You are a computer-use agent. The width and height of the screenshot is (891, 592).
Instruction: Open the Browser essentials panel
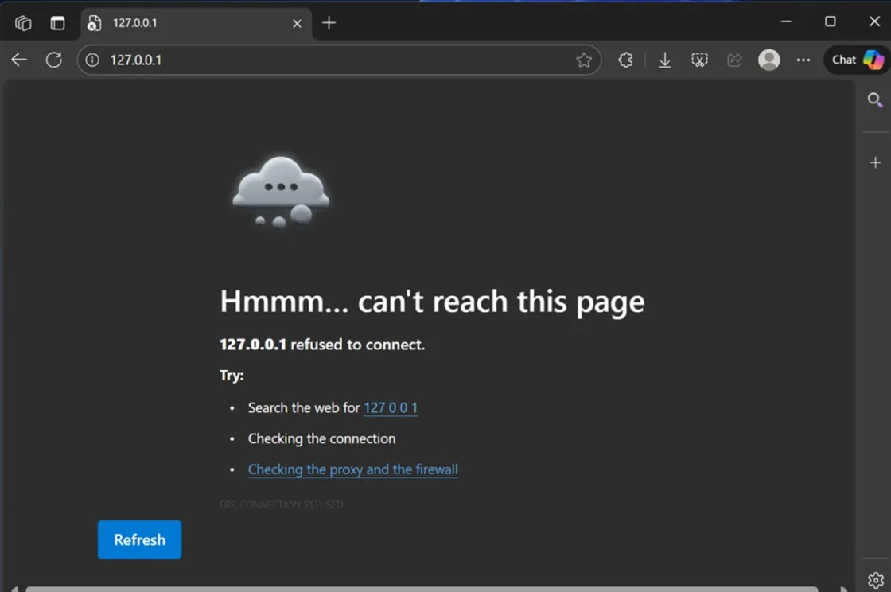[x=625, y=60]
